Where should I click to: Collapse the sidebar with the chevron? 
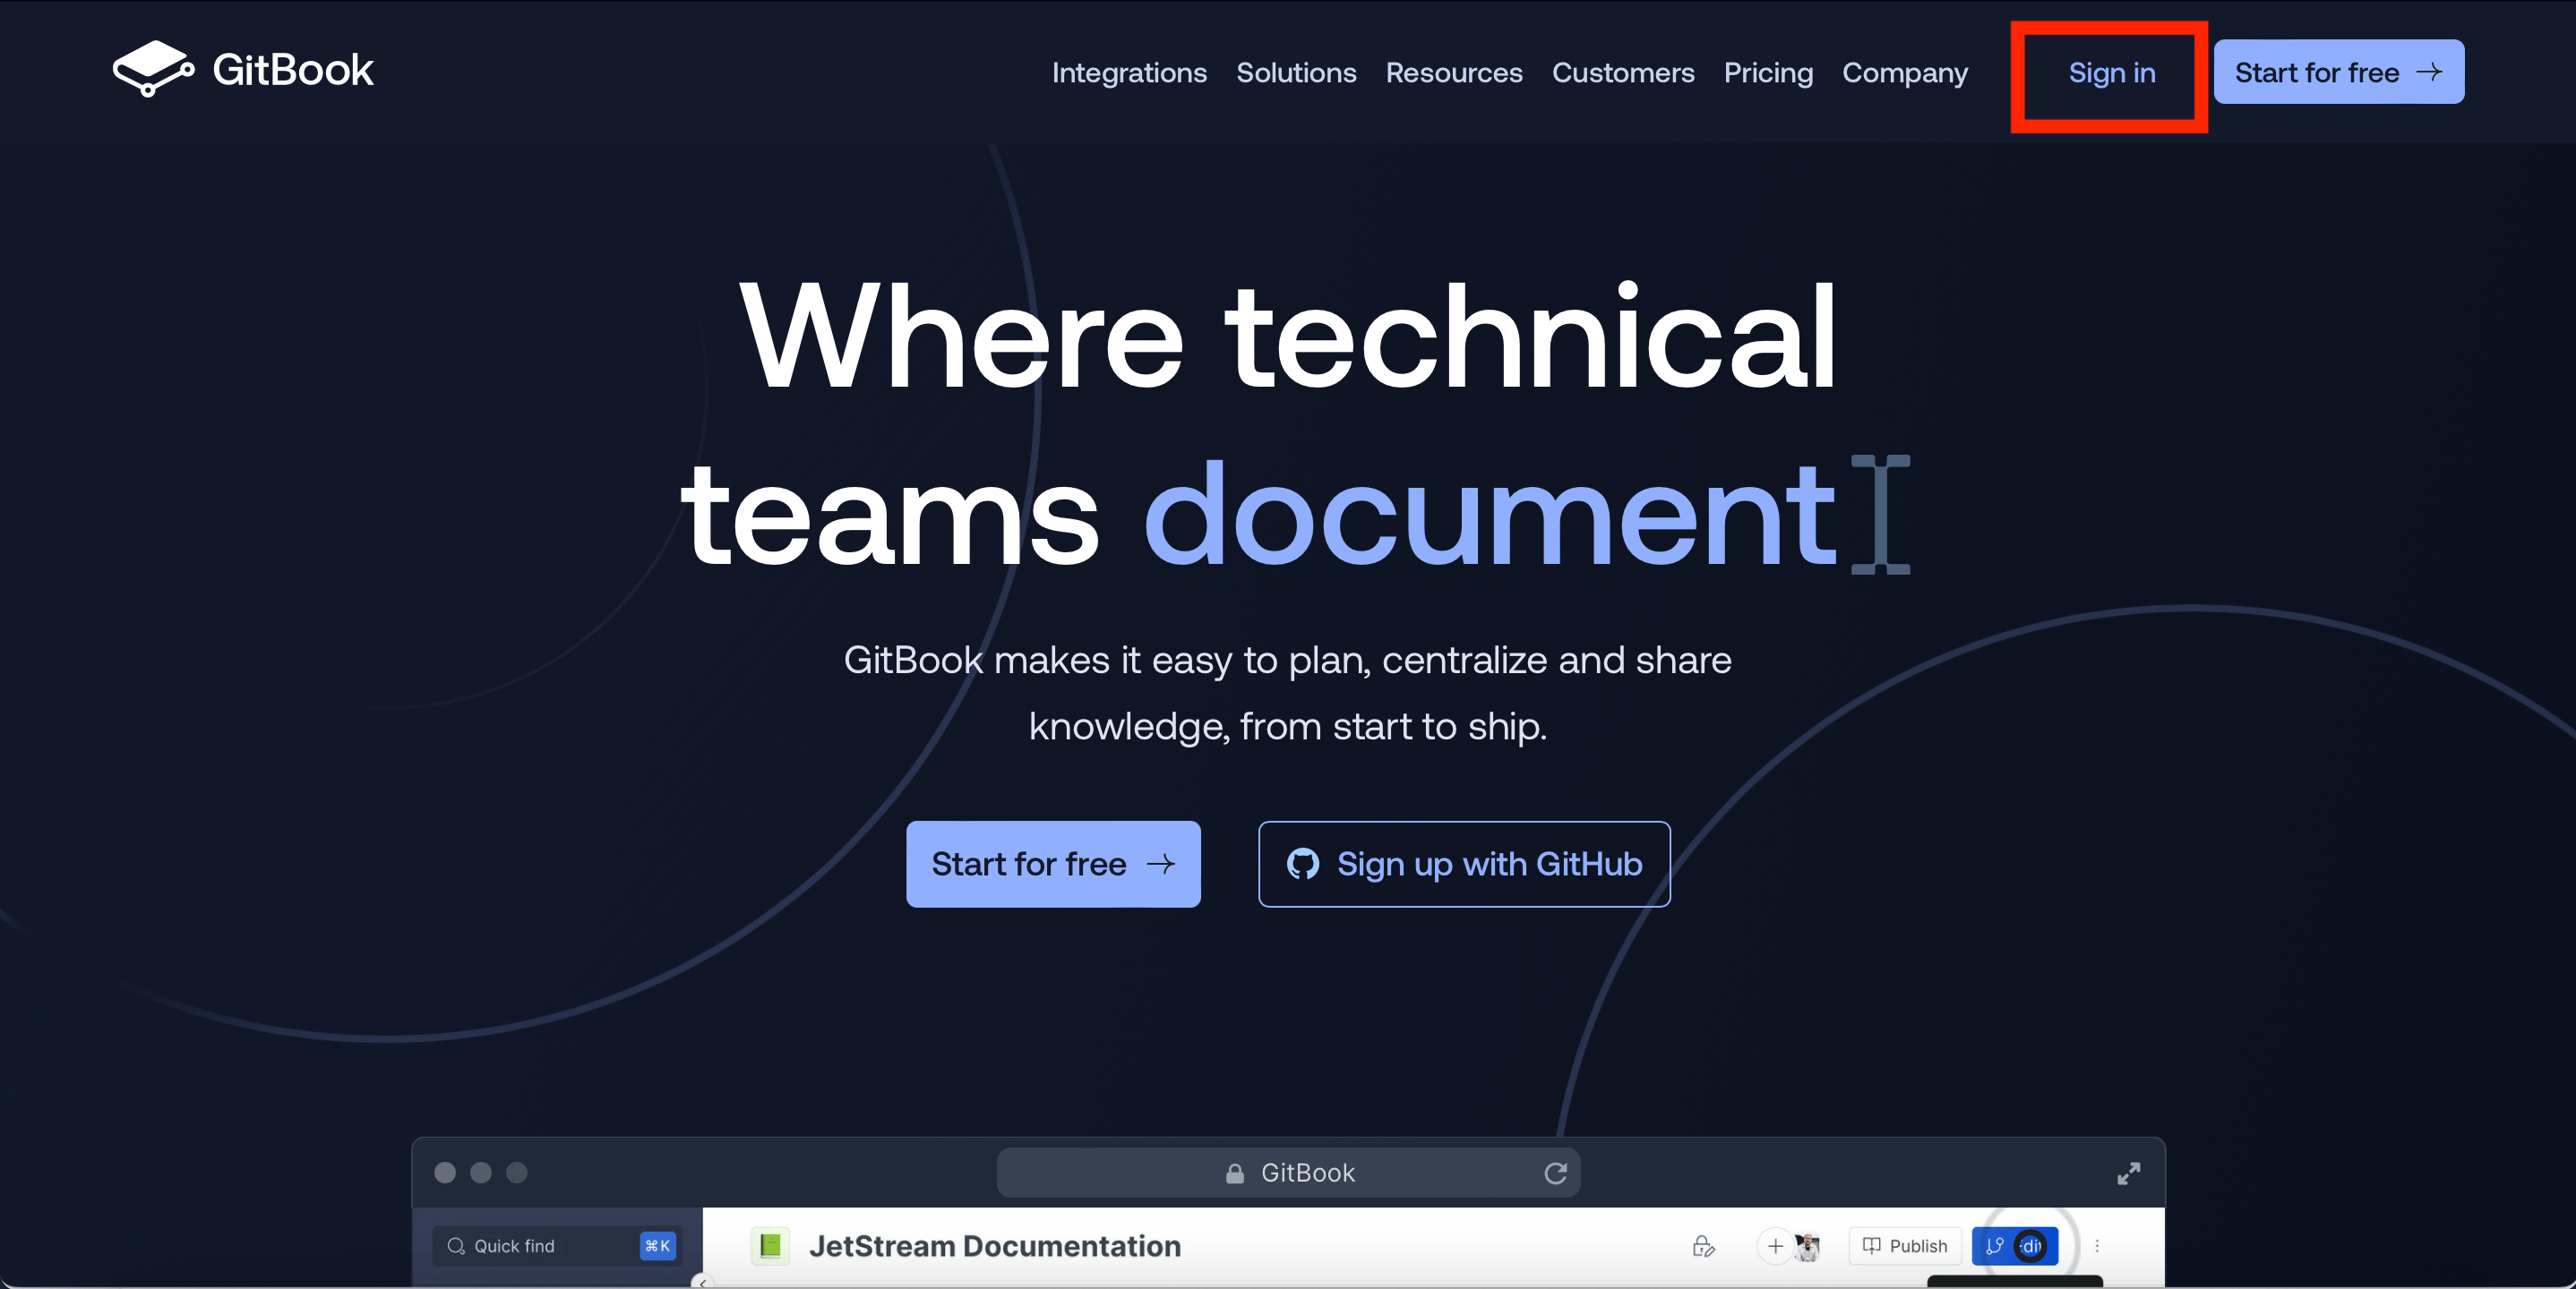tap(703, 1283)
